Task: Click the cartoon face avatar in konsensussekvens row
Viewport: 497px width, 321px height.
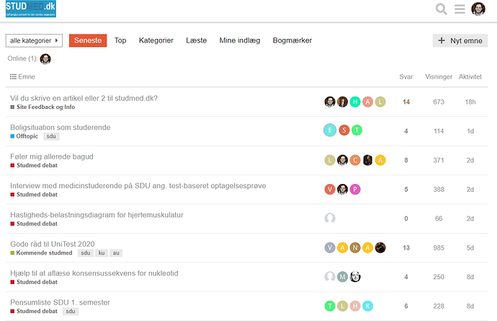Action: pos(355,277)
